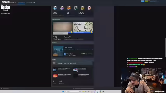Viewport: 166px width, 93px height.
Task: Open the 7.420 stat count
Action: (x=81, y=13)
